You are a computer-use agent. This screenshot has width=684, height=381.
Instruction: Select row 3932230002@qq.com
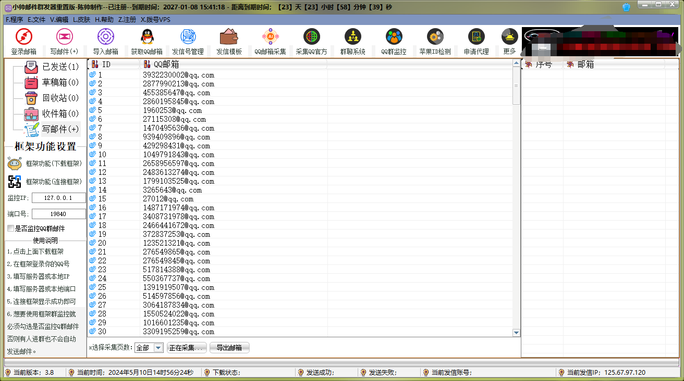click(300, 75)
